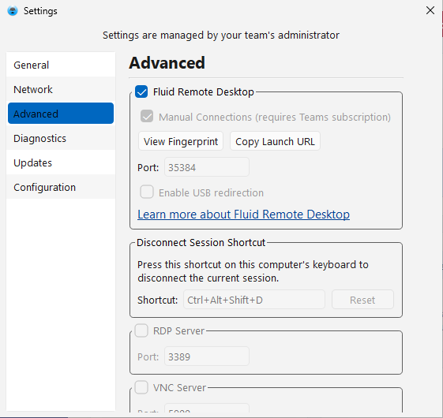The width and height of the screenshot is (443, 418).
Task: Enable the VNC Server checkbox
Action: pos(141,387)
